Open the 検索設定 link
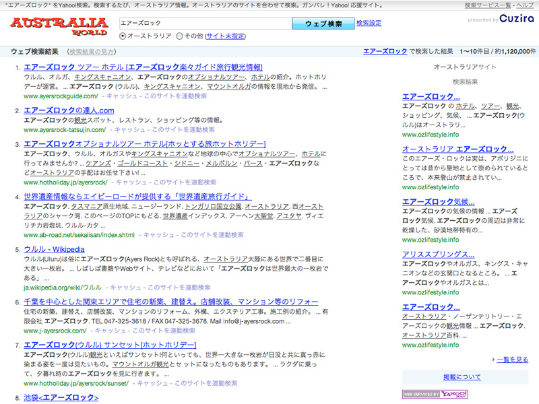The image size is (539, 404). coord(369,23)
